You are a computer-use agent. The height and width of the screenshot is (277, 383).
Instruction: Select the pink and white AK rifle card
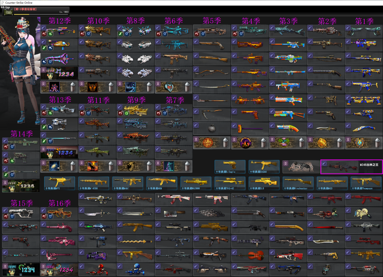coord(173,199)
